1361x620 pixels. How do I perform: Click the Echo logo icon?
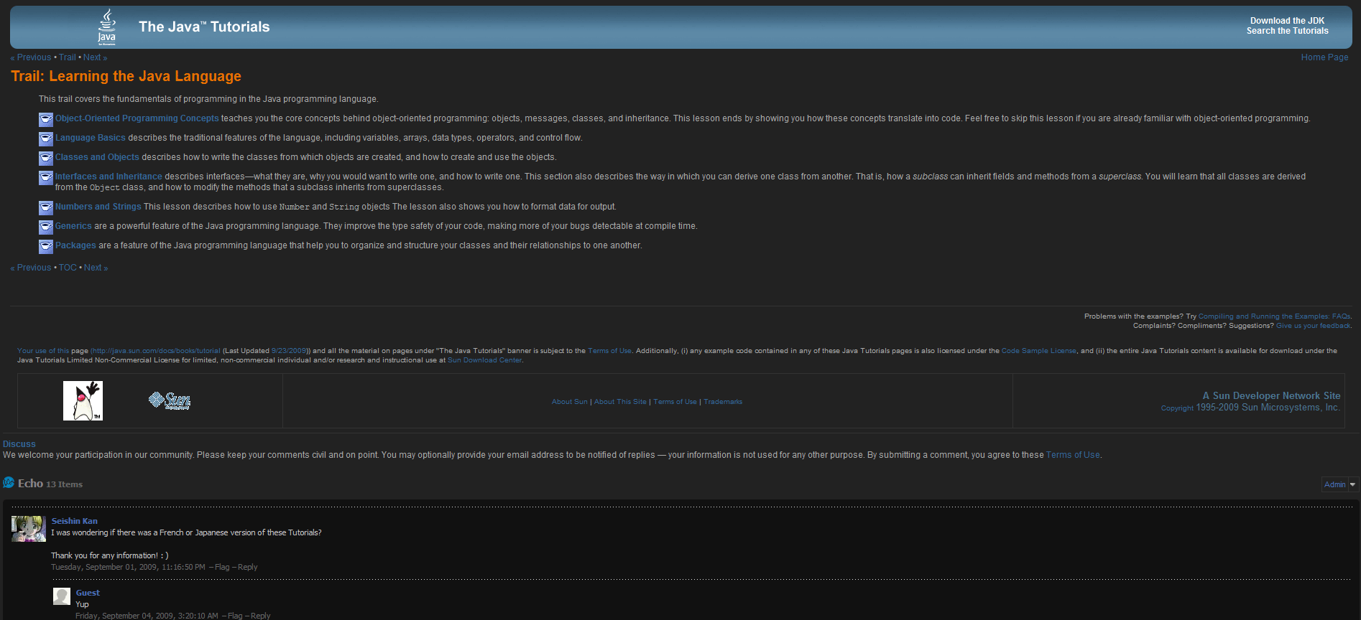[x=9, y=482]
